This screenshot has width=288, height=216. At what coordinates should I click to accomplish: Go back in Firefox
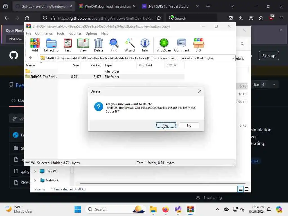[x=7, y=18]
